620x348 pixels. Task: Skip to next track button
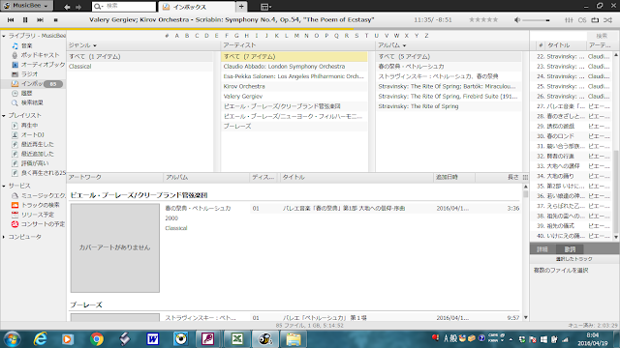(40, 19)
